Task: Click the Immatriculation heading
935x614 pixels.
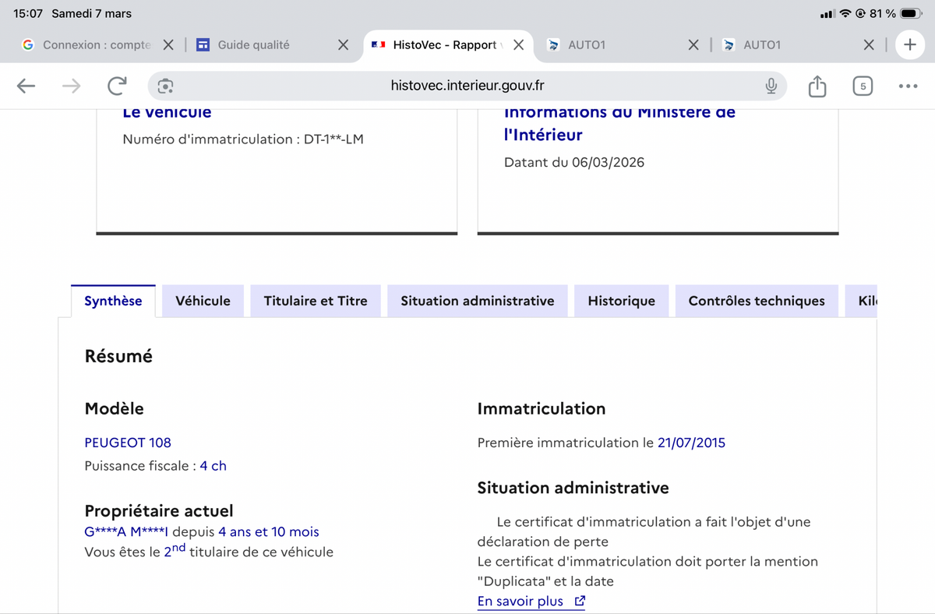Action: (541, 408)
